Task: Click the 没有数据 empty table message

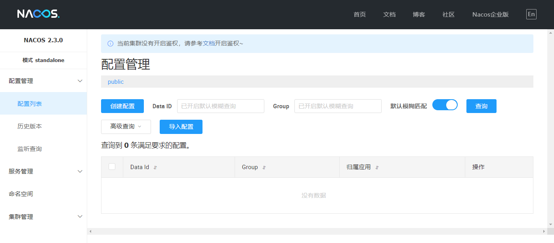Action: [314, 196]
